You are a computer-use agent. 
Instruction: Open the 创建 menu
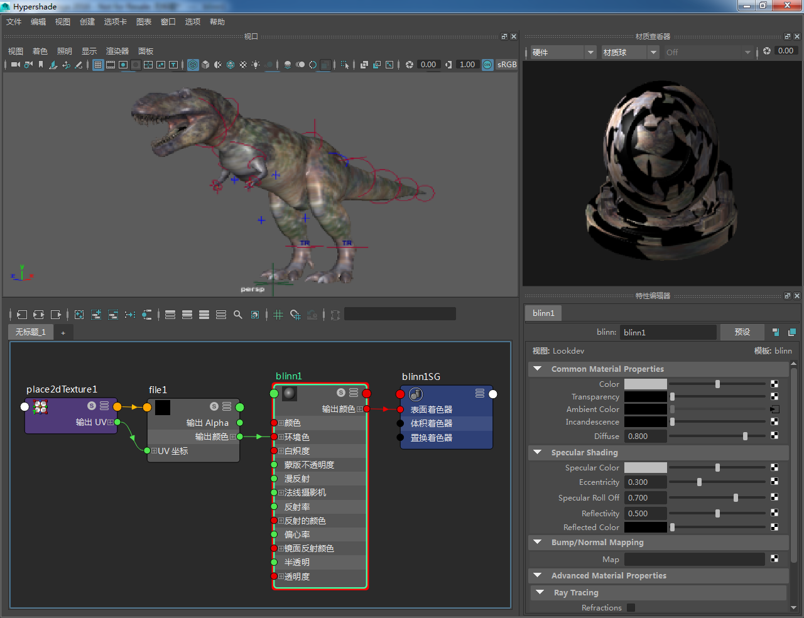(x=87, y=22)
